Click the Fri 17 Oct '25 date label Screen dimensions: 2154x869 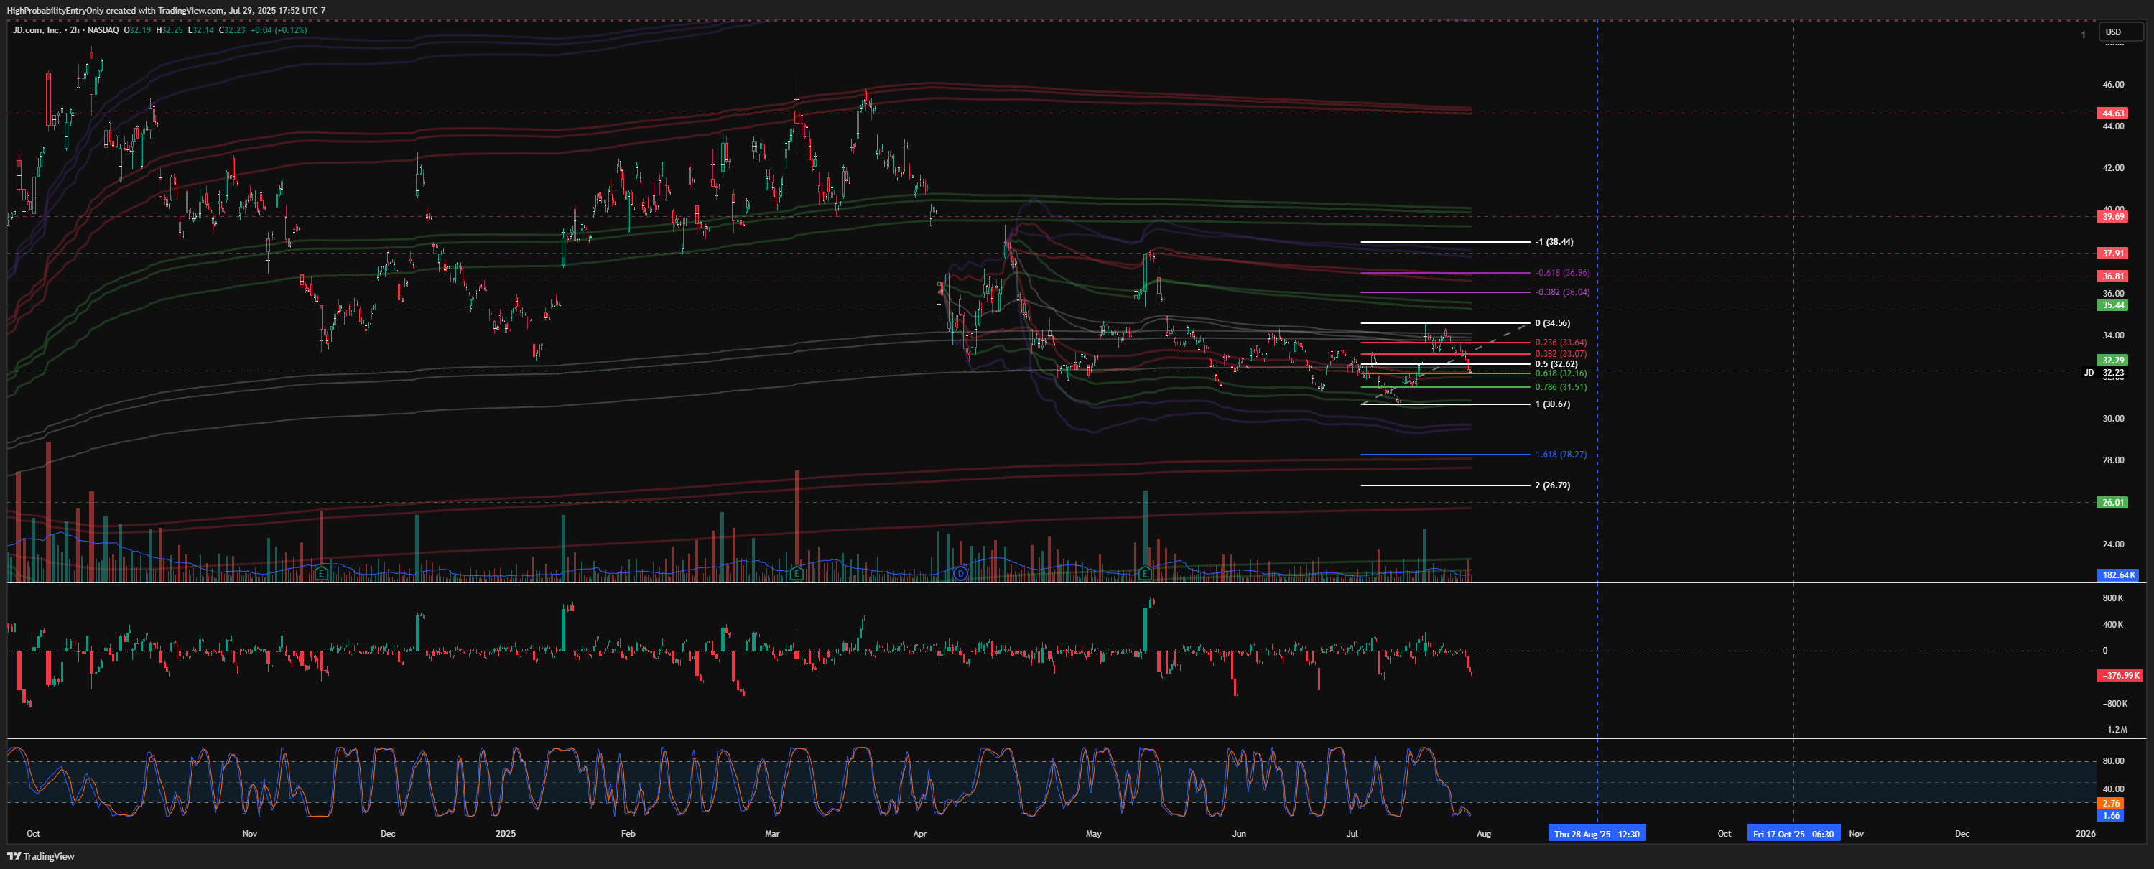pos(1793,833)
